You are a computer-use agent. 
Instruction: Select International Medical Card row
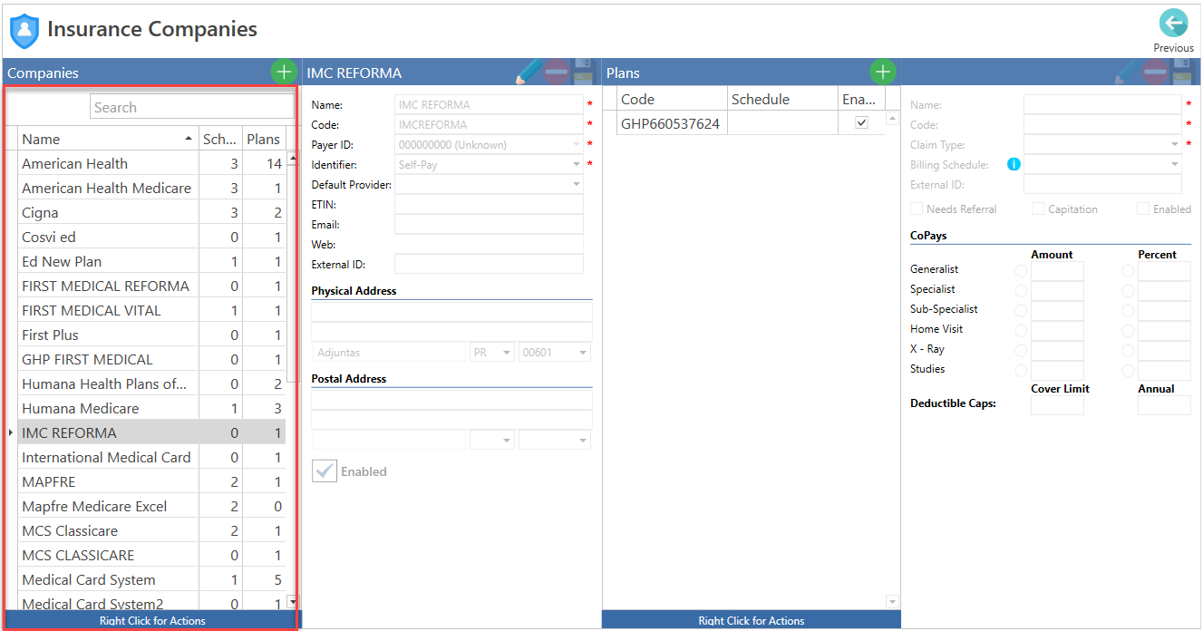(x=151, y=457)
